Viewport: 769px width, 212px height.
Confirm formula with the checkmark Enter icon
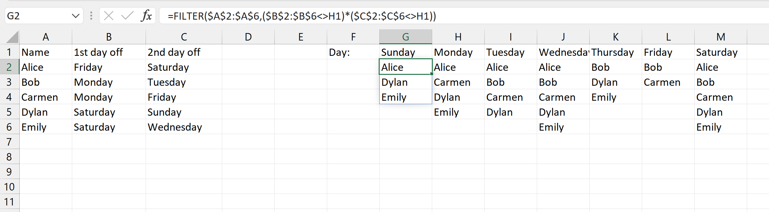(127, 16)
